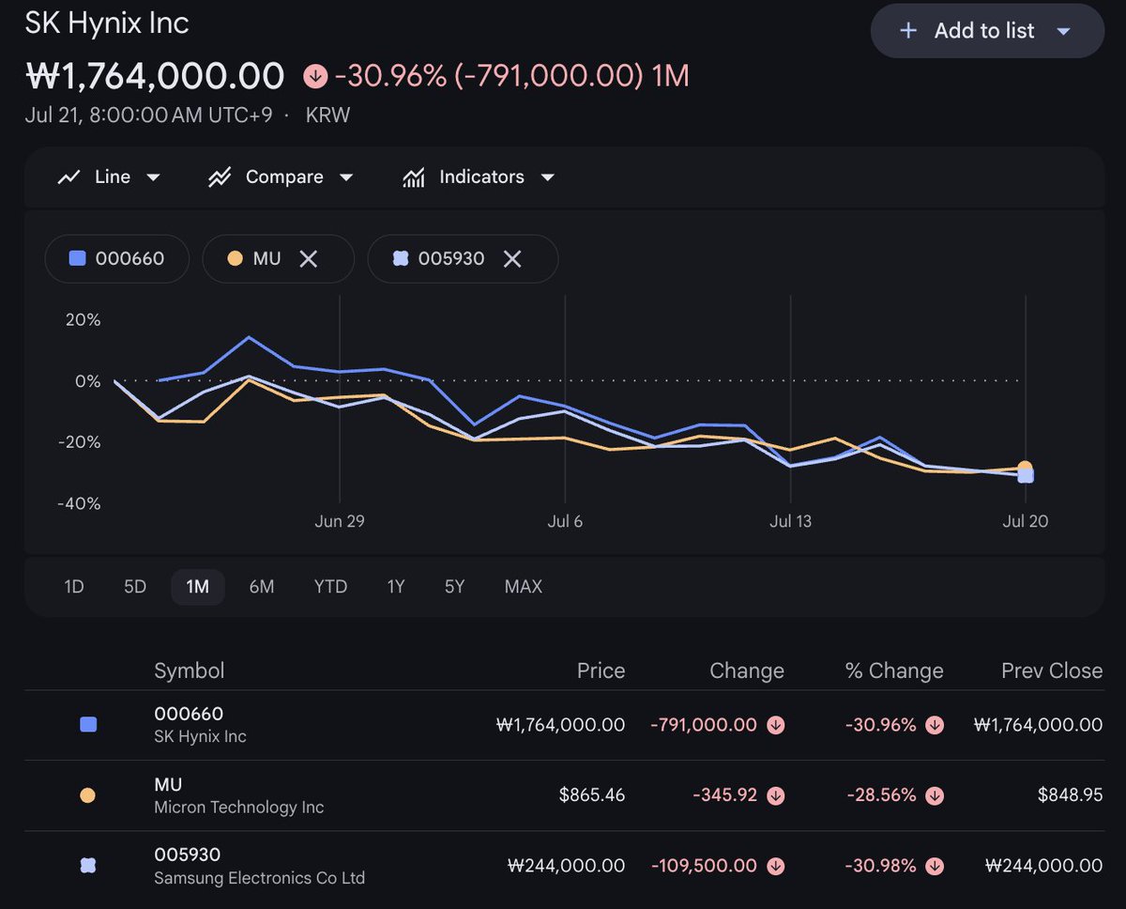Click the Symbol column header

point(189,670)
